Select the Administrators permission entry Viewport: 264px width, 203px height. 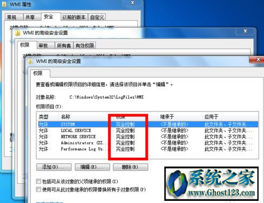point(148,143)
